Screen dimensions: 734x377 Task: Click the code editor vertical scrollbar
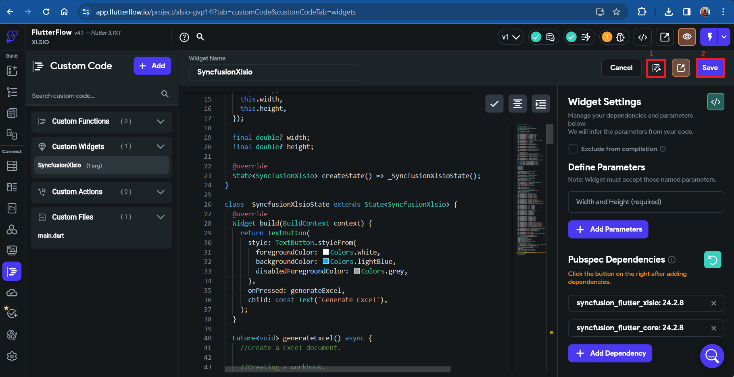point(550,134)
